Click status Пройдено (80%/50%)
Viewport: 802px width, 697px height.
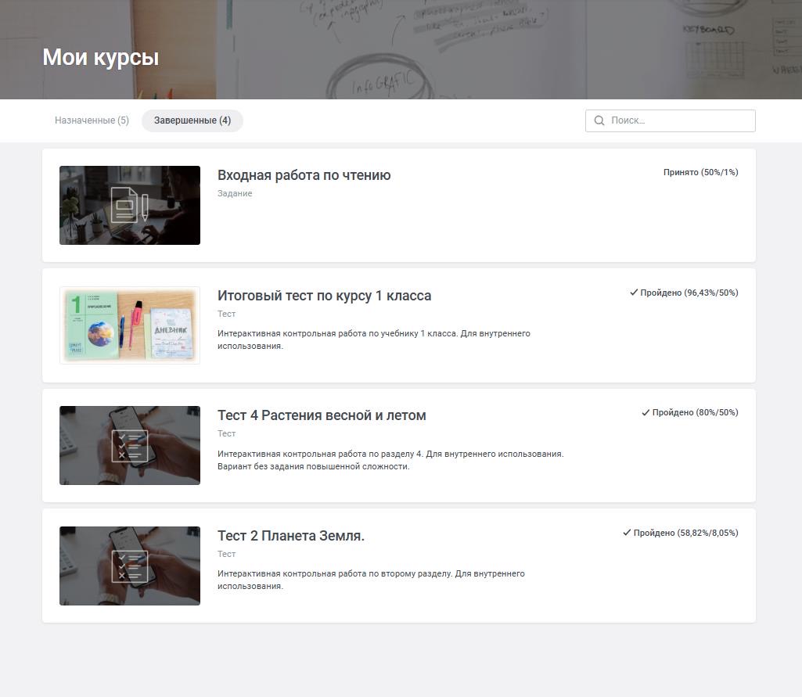click(x=695, y=412)
